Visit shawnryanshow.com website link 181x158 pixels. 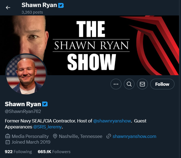pyautogui.click(x=134, y=136)
